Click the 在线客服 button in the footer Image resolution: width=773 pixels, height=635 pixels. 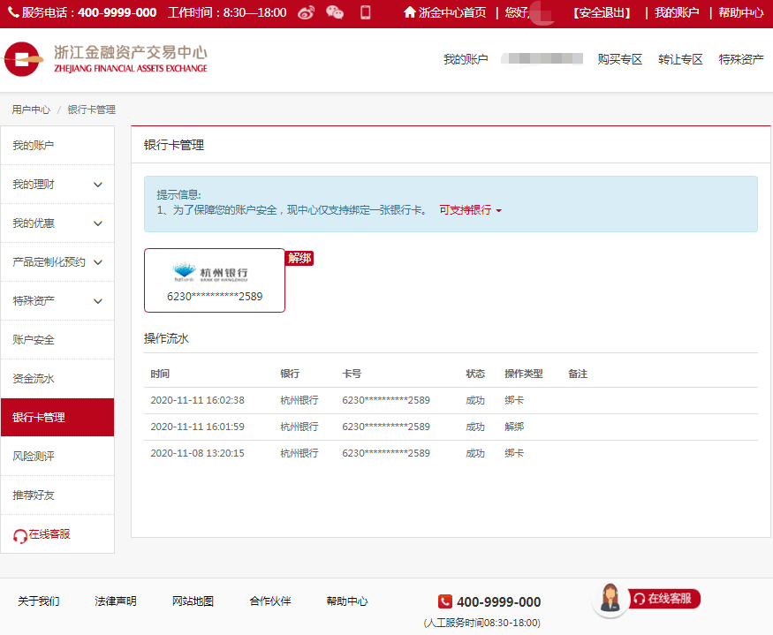tap(664, 599)
